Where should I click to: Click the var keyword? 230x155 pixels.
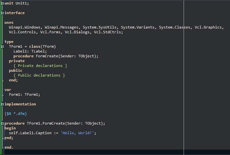[x=8, y=90]
